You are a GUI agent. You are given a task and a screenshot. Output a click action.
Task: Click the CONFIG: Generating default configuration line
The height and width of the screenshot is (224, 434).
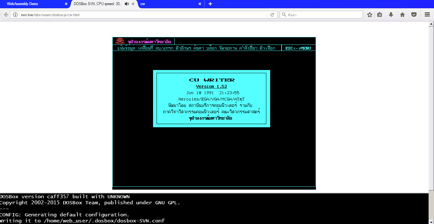[65, 215]
